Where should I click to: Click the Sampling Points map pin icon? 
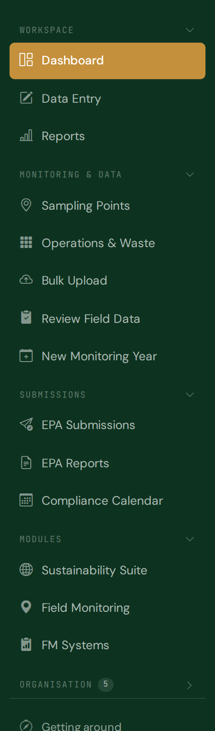click(x=26, y=205)
